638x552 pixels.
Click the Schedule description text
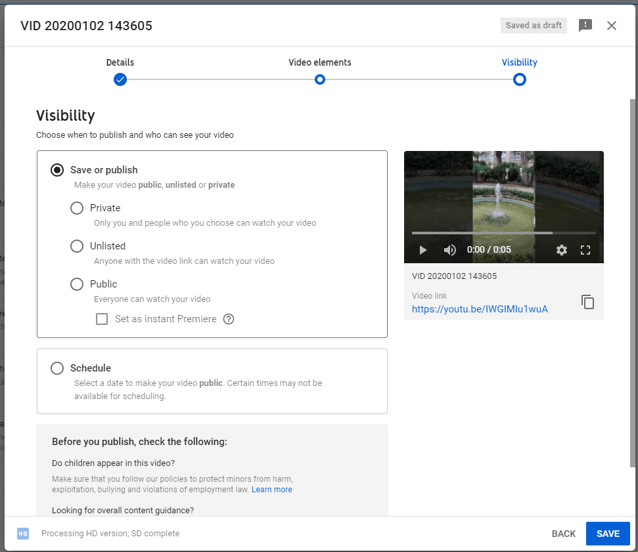coord(198,389)
